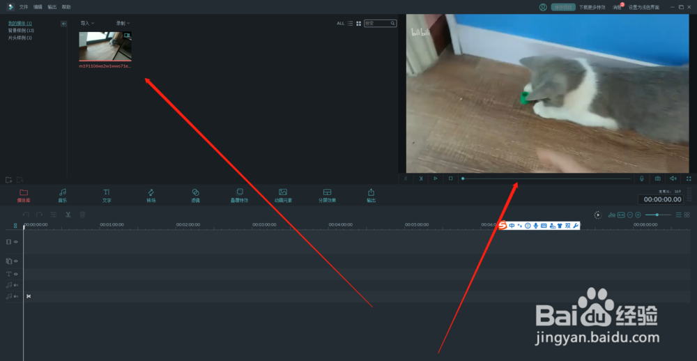
Task: Switch media to list view
Action: (351, 24)
